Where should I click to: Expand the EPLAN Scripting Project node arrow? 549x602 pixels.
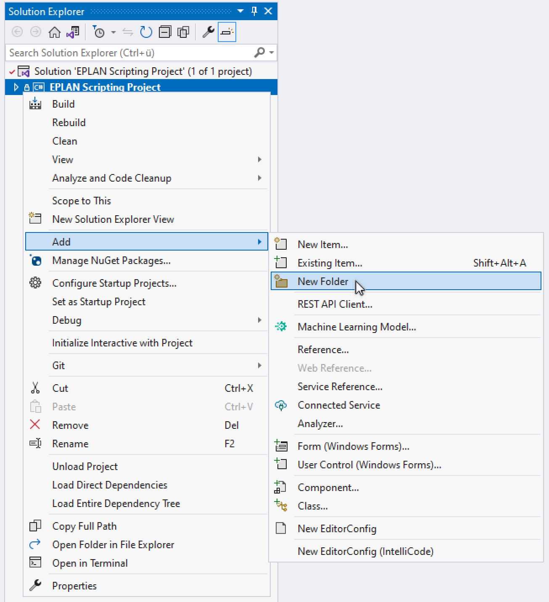coord(16,87)
